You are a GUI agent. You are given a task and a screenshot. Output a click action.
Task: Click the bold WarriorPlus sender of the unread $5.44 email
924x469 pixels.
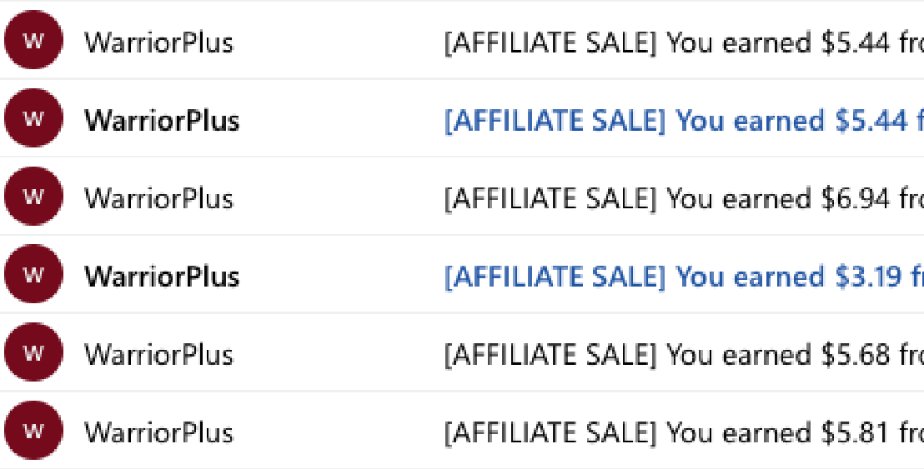(162, 121)
